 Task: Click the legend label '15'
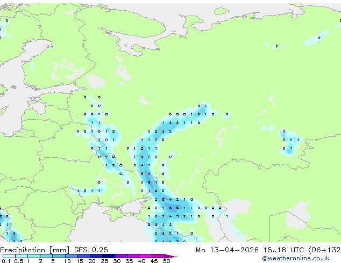(80, 261)
